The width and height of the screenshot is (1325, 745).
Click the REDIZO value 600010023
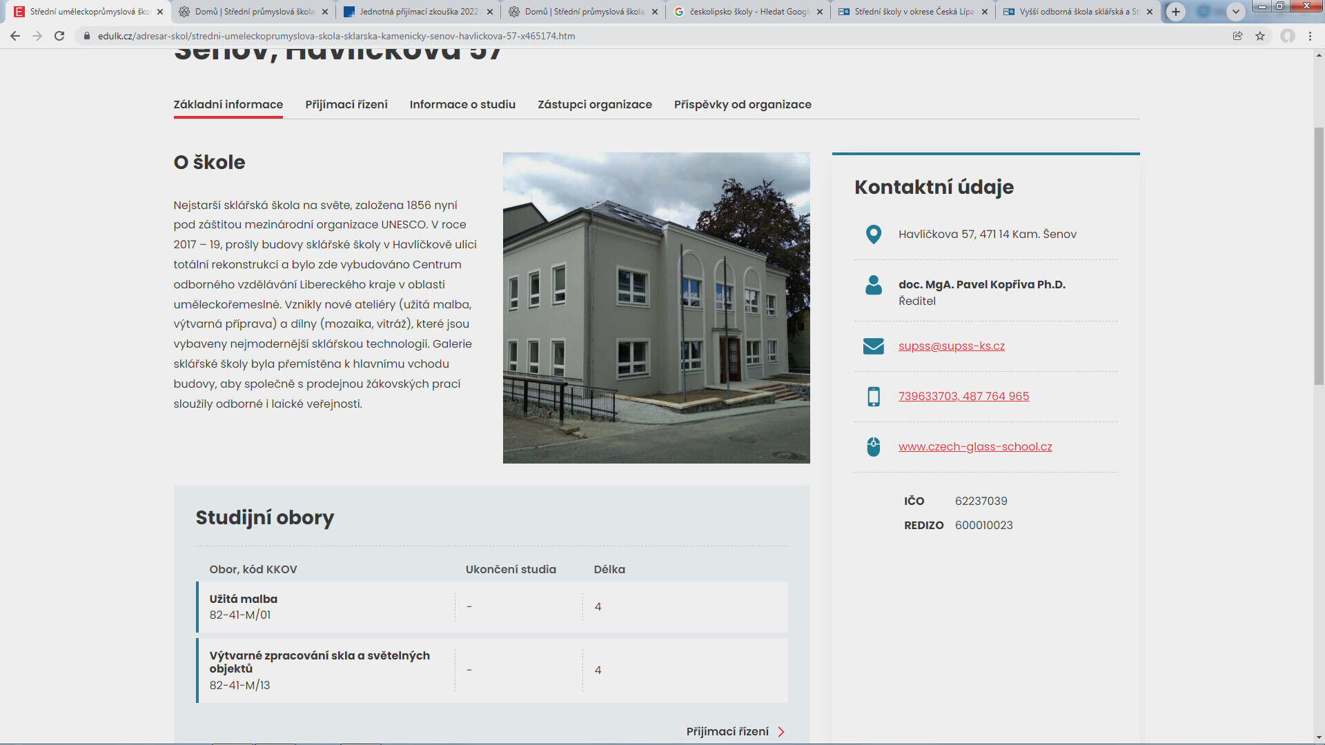pyautogui.click(x=984, y=526)
